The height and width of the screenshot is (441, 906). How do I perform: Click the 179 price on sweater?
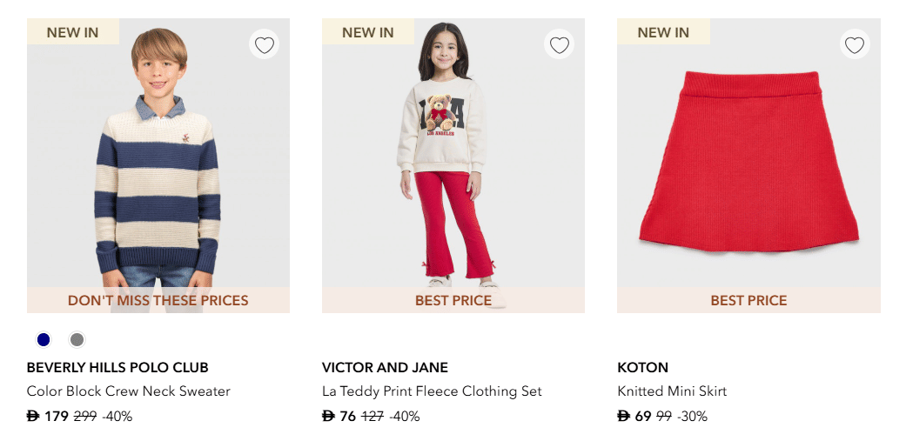pyautogui.click(x=56, y=416)
